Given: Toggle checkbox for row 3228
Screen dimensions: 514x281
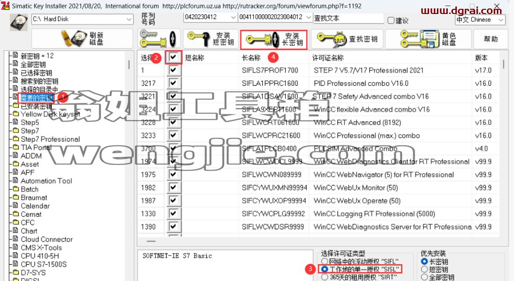Looking at the screenshot, I should 173,123.
